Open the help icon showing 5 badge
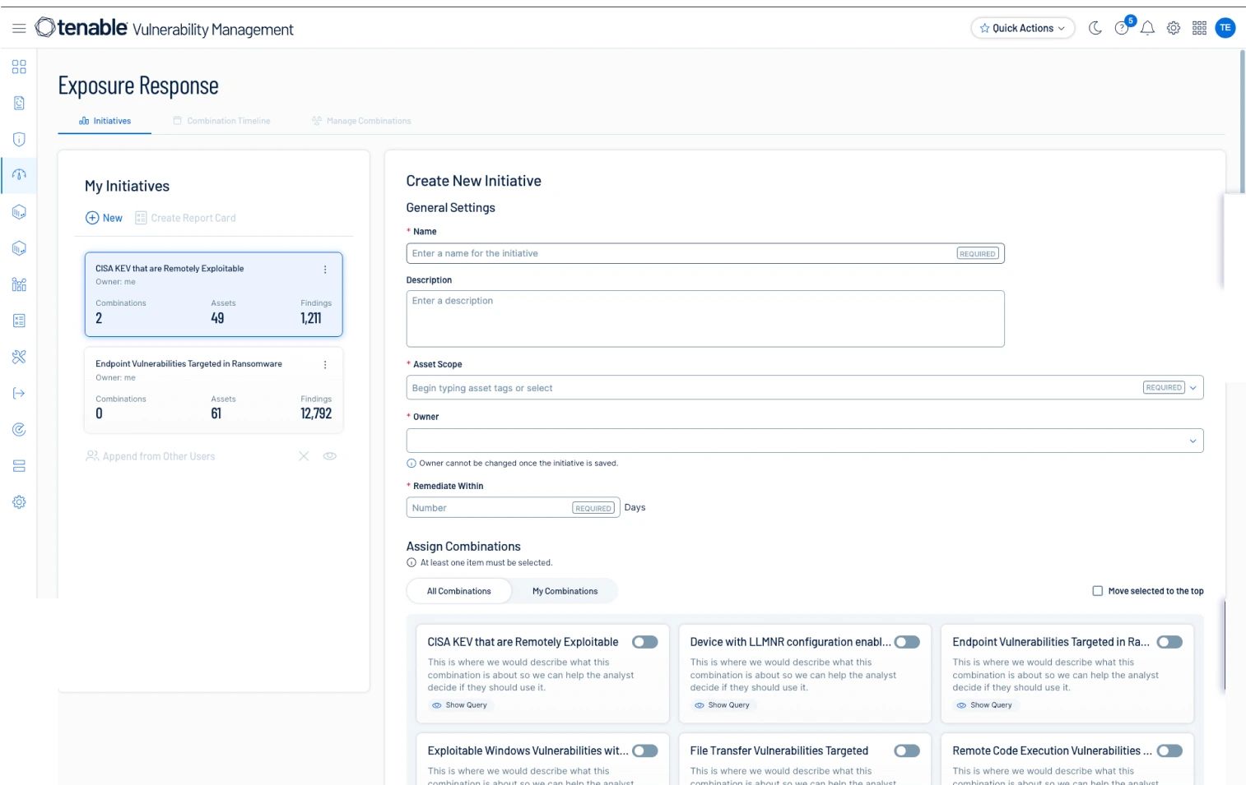 [x=1122, y=28]
